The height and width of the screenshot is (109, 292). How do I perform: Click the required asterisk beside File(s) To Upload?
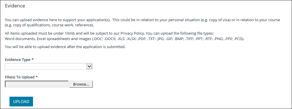coord(37,77)
